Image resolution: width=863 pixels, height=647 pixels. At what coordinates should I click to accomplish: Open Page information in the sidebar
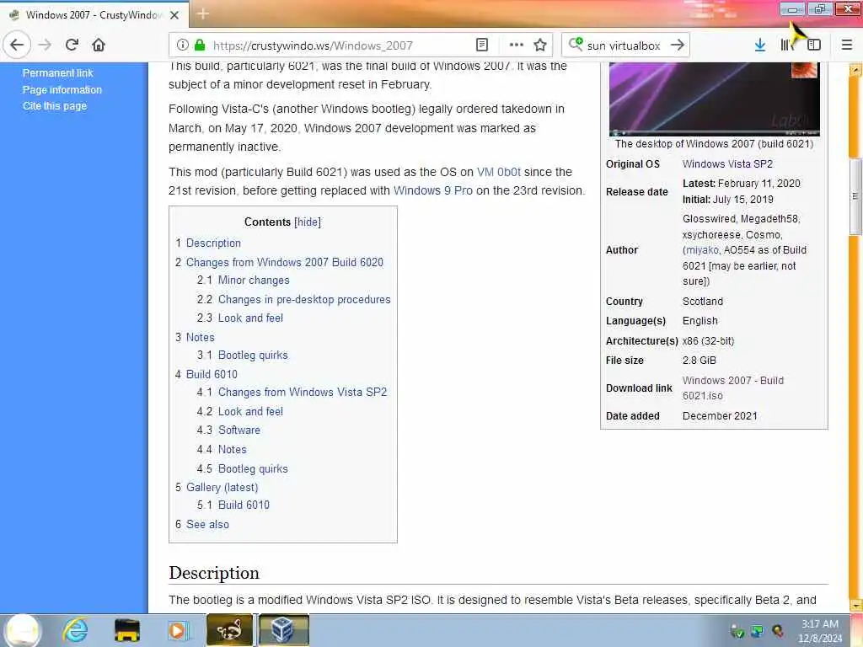[62, 89]
